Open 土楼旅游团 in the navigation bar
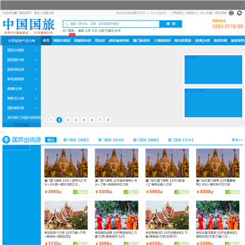The image size is (245, 245). click(162, 41)
